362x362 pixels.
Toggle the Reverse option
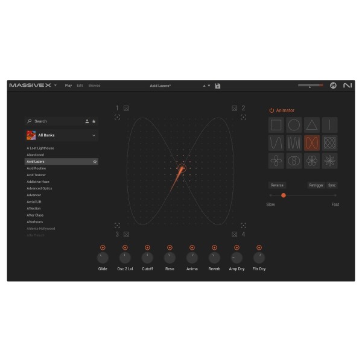(x=277, y=185)
